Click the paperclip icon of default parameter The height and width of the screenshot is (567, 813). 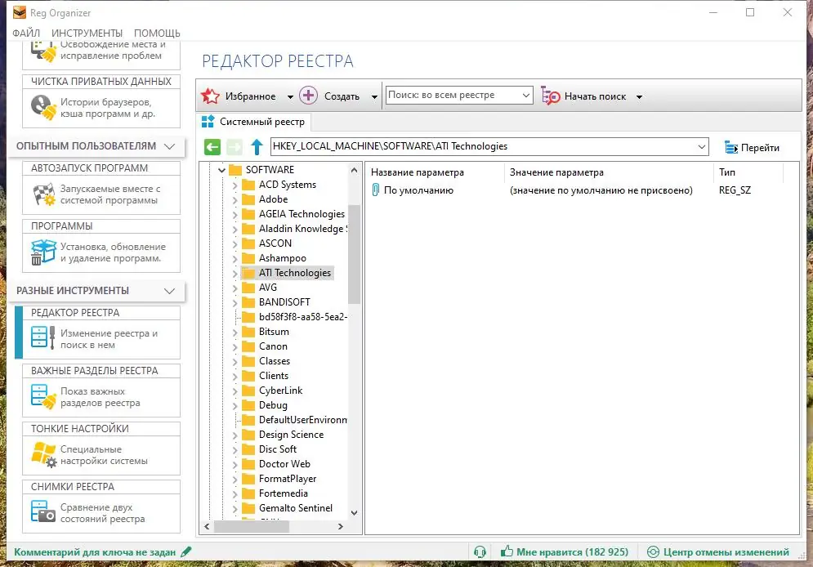(375, 190)
